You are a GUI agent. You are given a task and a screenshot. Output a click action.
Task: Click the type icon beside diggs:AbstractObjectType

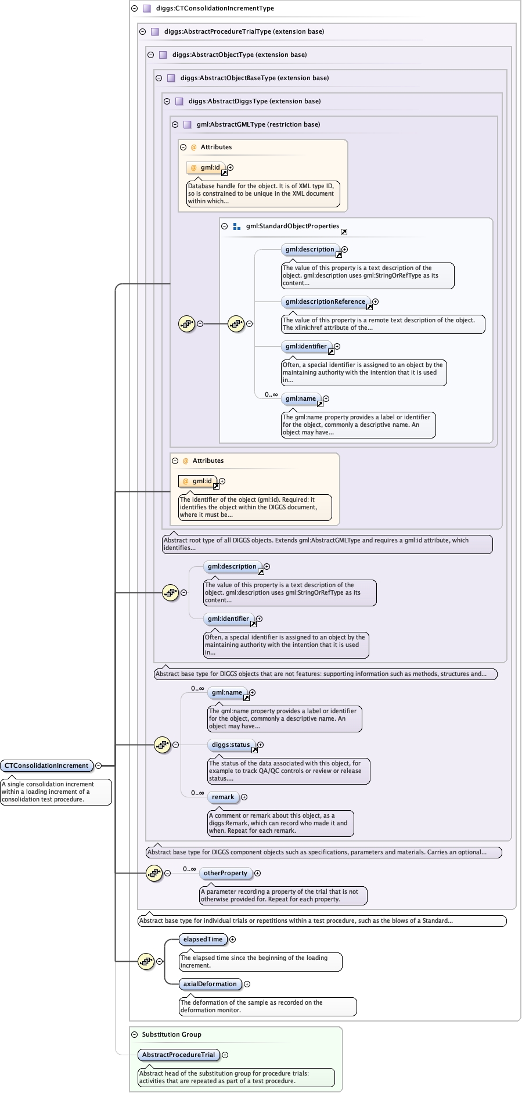tap(163, 55)
